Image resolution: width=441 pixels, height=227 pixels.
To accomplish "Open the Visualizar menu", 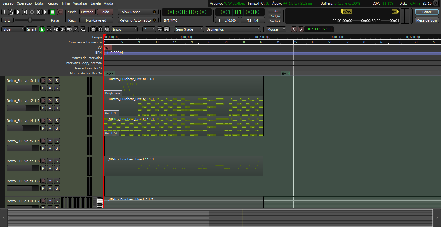I will click(x=80, y=3).
